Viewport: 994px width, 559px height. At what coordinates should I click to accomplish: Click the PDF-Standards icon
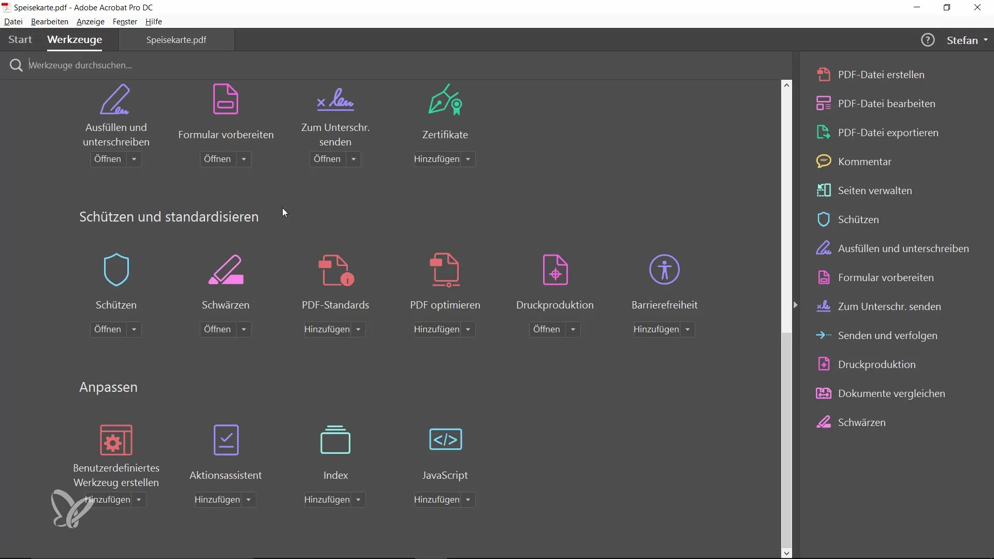(335, 270)
